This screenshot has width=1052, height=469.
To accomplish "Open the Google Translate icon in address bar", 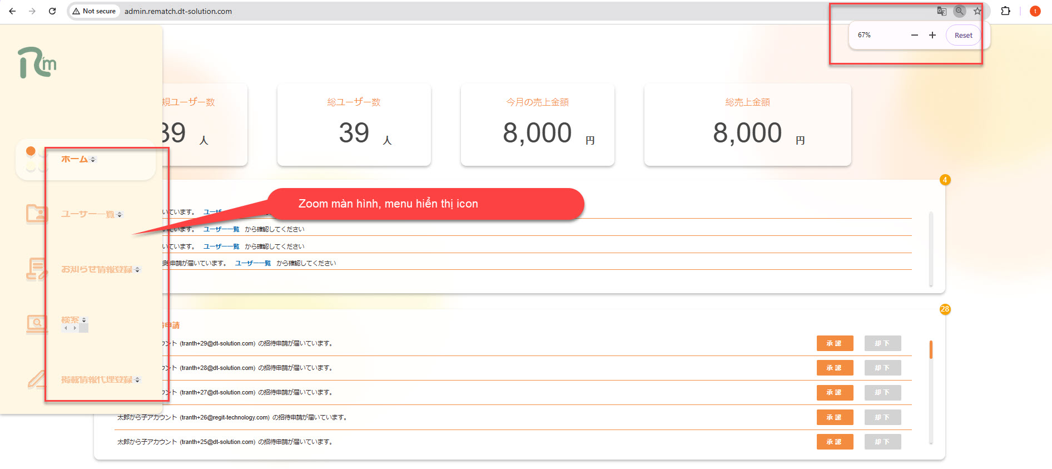I will tap(941, 11).
